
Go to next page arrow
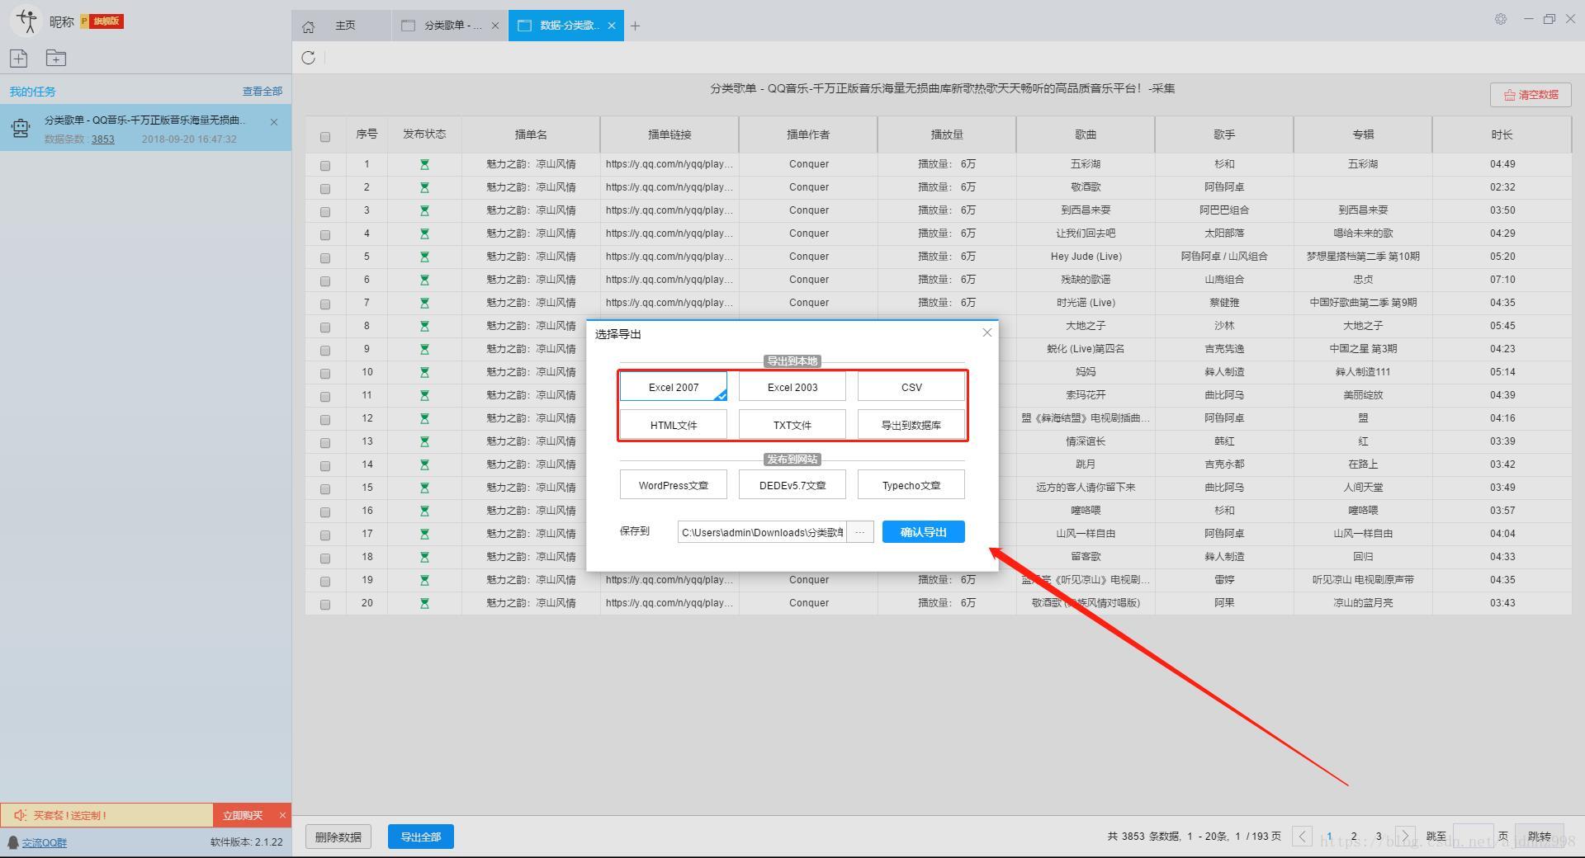[1405, 836]
